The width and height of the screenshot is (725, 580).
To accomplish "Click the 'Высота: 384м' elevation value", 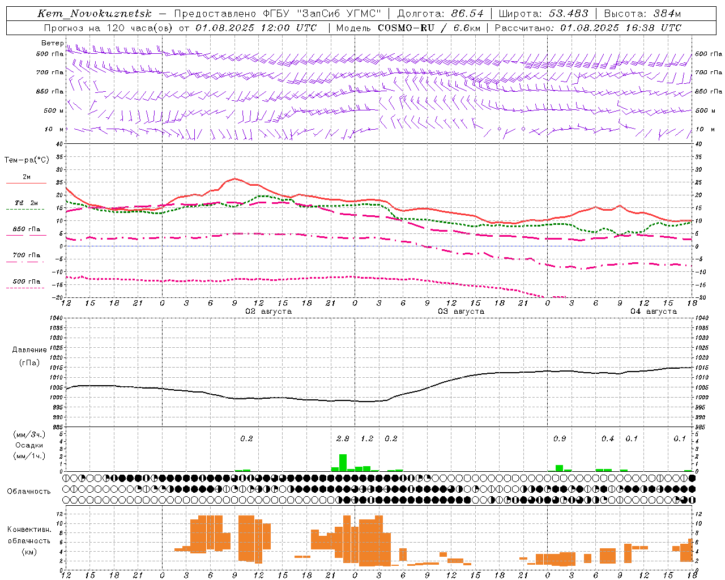I will 642,14.
